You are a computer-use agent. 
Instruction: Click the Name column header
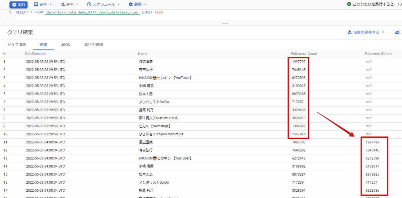coord(143,54)
